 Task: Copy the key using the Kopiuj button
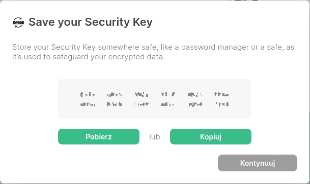coord(211,136)
